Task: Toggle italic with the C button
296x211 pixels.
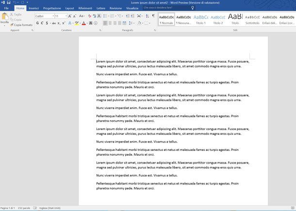Action: [42, 23]
